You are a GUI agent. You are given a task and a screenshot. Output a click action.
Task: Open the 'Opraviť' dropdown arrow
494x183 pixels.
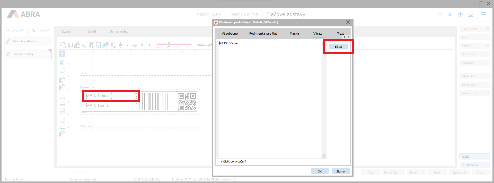coord(488,46)
